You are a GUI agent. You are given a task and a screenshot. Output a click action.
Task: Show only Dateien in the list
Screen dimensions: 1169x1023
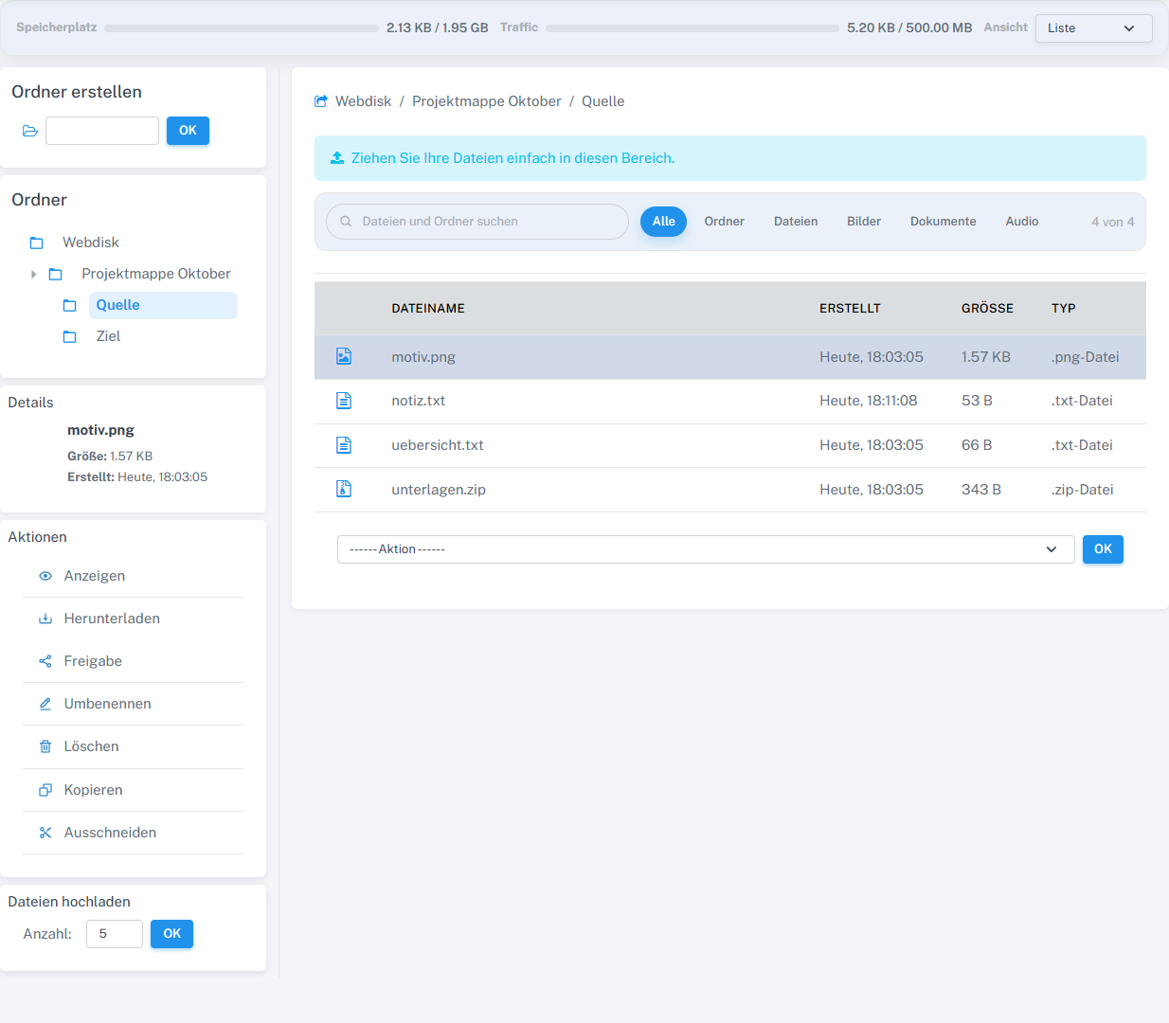tap(796, 222)
